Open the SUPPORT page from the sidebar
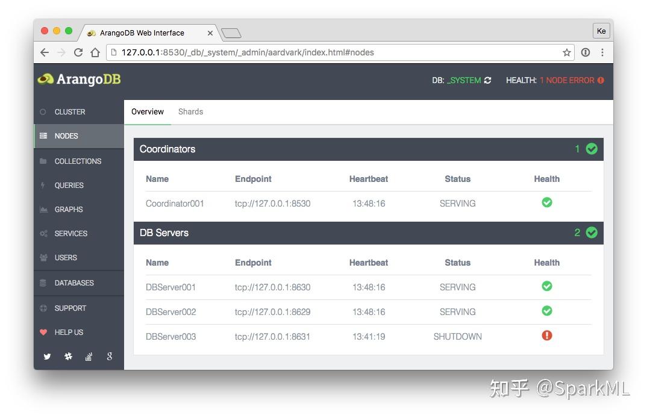This screenshot has width=647, height=418. [70, 308]
